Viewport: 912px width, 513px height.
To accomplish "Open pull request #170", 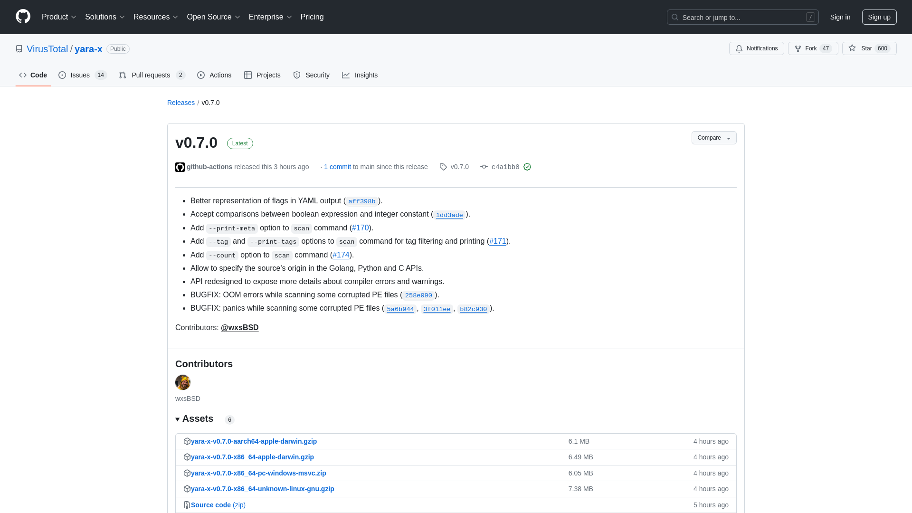I will (361, 228).
